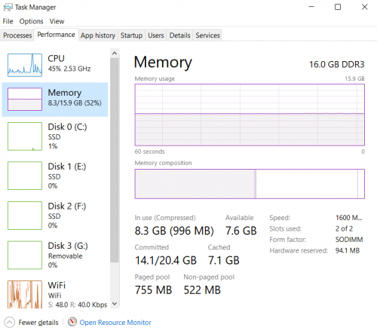
Task: Click the sidebar scroll down arrow
Action: click(115, 304)
